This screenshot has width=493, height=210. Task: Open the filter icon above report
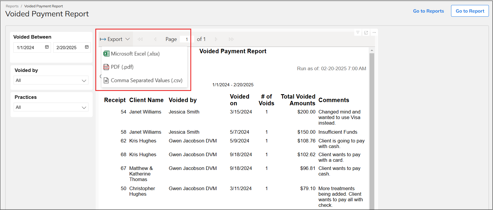click(358, 32)
